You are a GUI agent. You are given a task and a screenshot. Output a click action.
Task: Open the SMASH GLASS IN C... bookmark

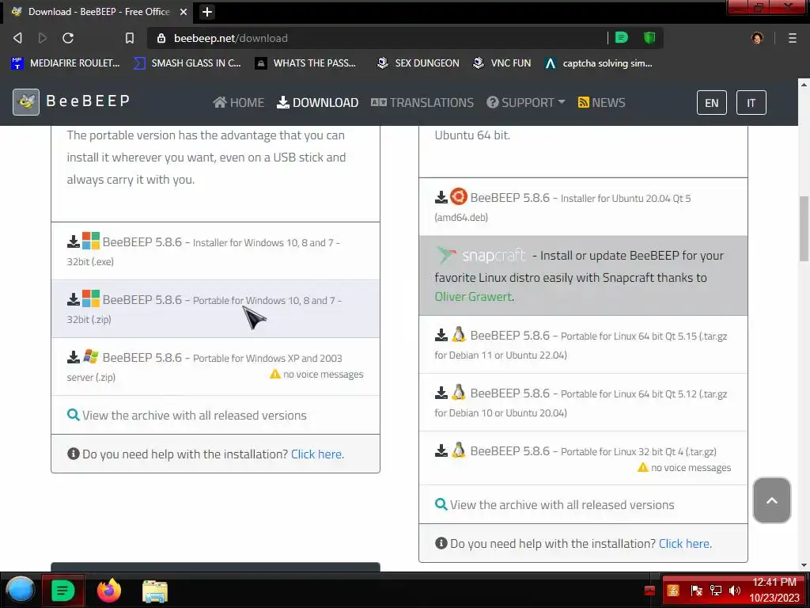point(187,63)
